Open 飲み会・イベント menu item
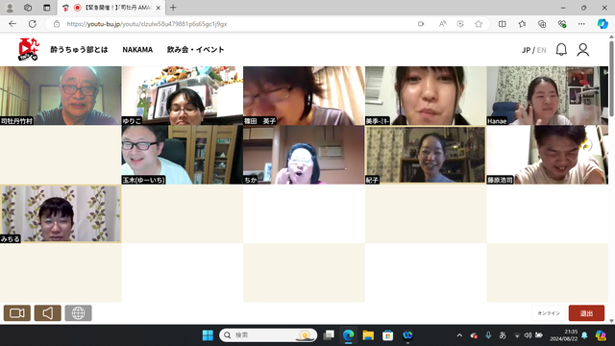615x346 pixels. (x=195, y=50)
